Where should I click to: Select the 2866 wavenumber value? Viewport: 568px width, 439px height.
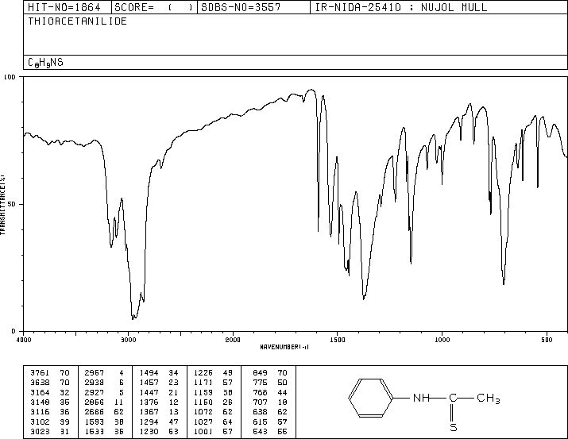[x=95, y=402]
